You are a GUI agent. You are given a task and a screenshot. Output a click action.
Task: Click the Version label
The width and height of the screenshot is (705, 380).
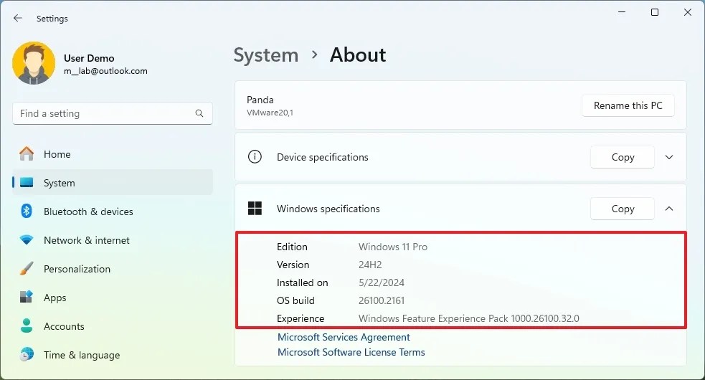(x=293, y=265)
